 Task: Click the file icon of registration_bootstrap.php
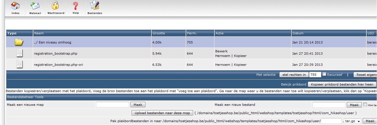tap(20, 53)
